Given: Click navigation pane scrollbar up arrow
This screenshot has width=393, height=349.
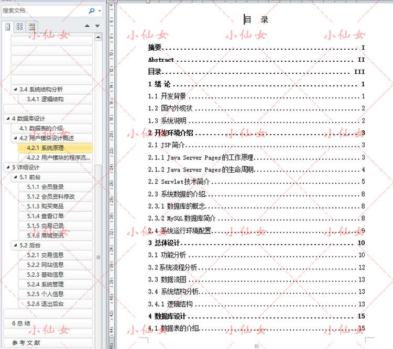Looking at the screenshot, I should pyautogui.click(x=99, y=37).
